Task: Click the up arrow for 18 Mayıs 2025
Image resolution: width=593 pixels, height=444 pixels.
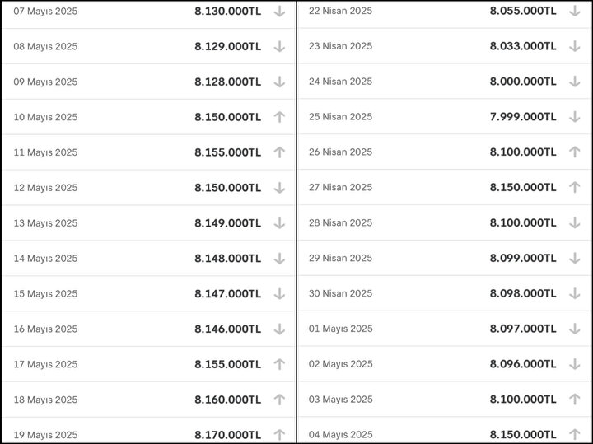Action: [279, 400]
